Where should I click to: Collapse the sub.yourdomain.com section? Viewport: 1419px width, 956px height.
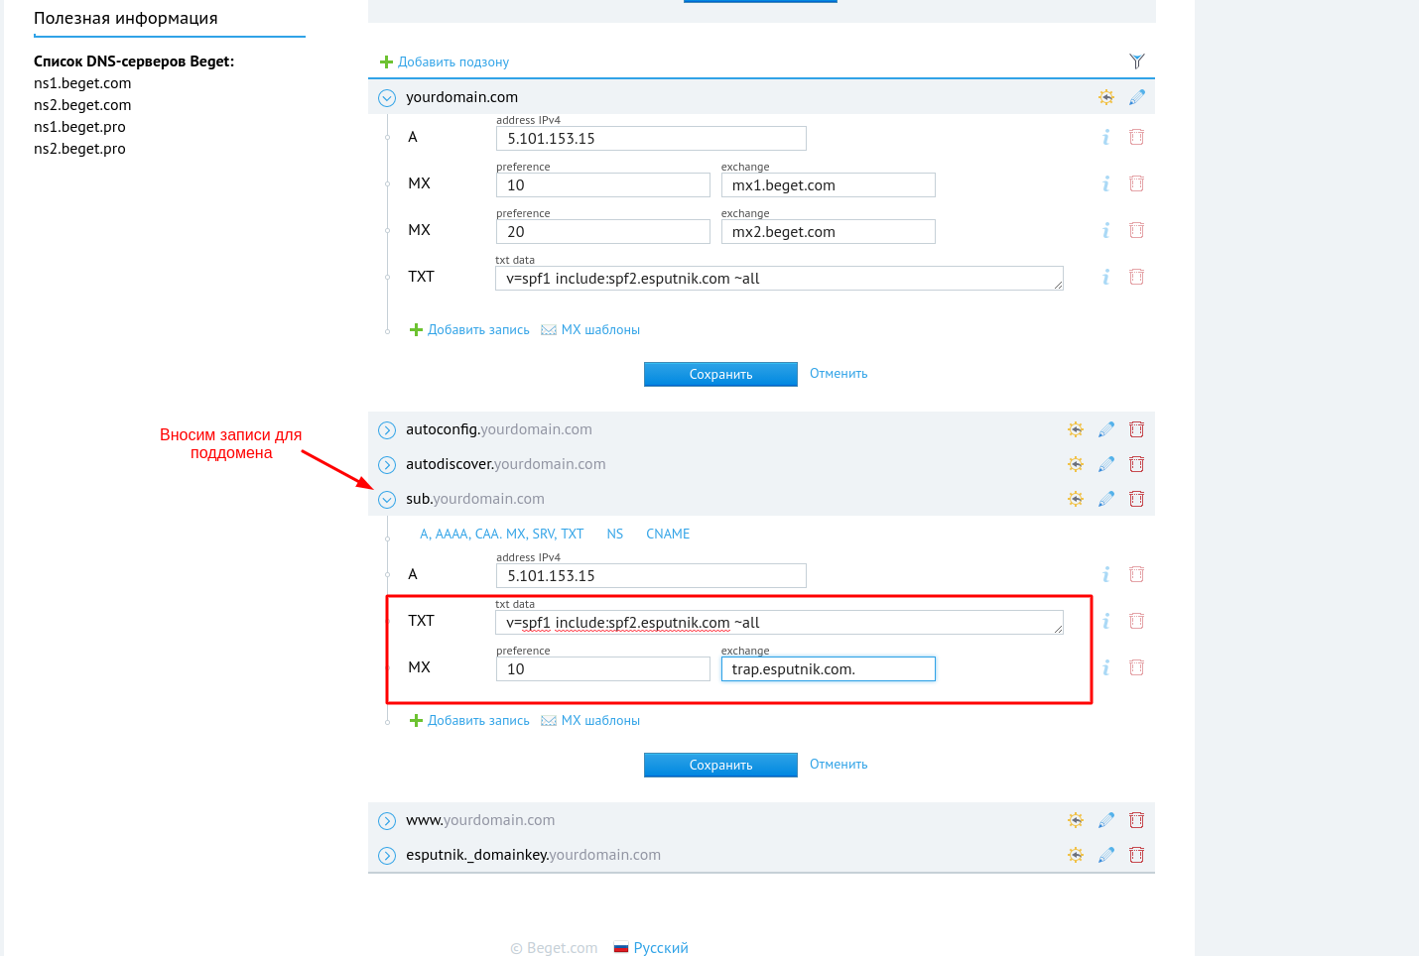point(387,499)
